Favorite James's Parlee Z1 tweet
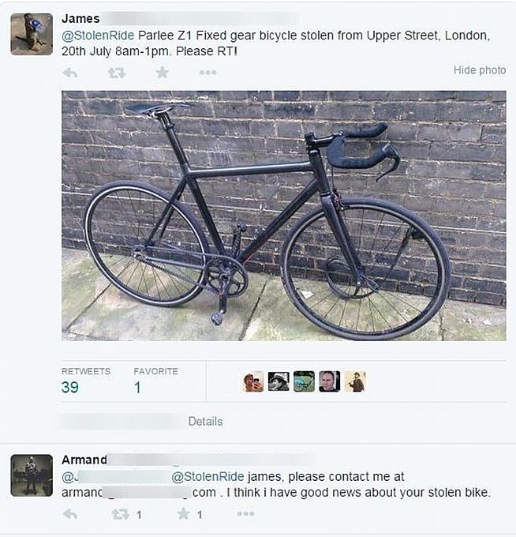Image resolution: width=516 pixels, height=537 pixels. pos(162,73)
